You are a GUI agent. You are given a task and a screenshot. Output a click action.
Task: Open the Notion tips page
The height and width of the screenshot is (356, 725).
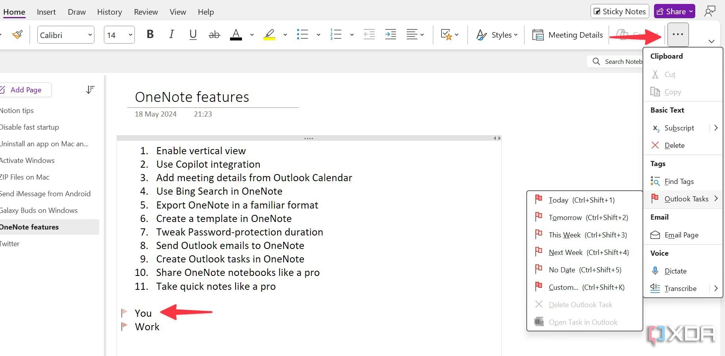(17, 111)
